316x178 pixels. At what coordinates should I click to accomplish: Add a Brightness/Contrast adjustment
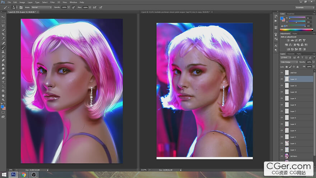[288, 40]
